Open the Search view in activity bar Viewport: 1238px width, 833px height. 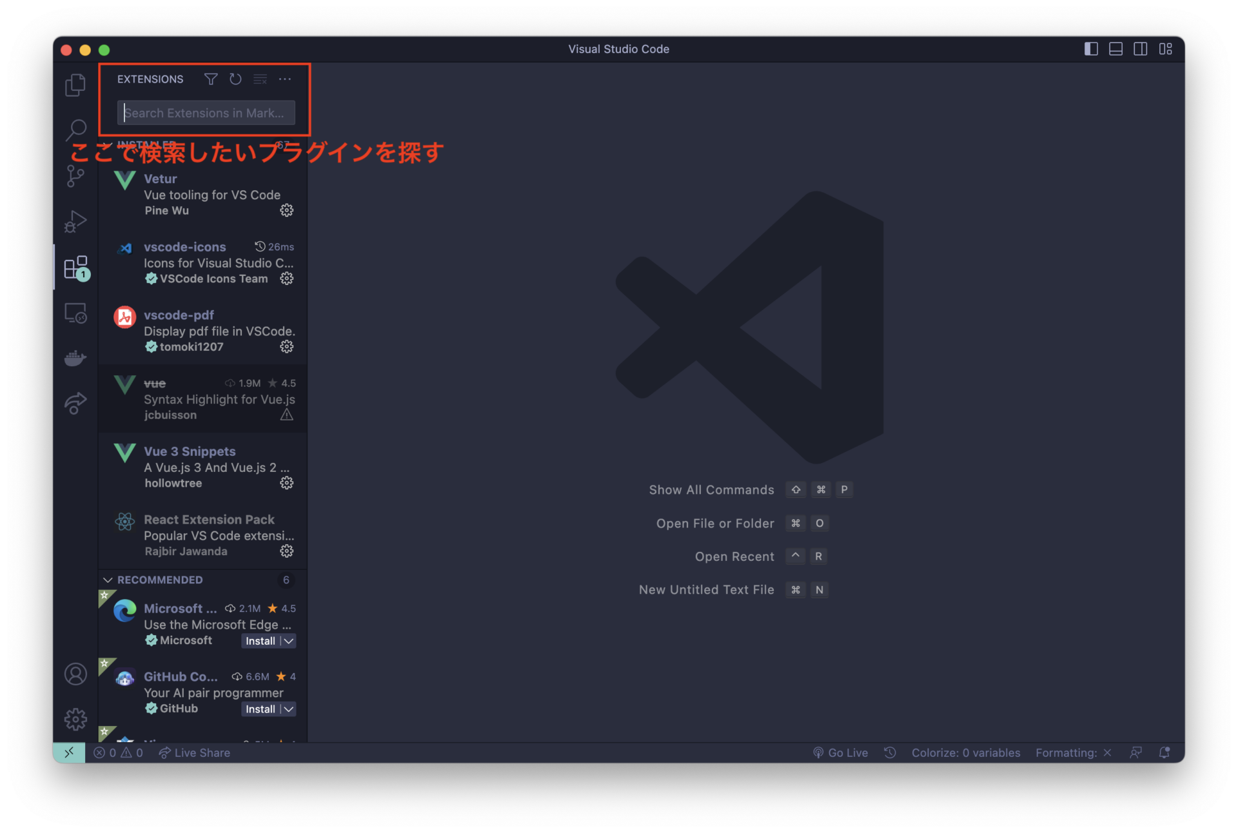(x=75, y=130)
